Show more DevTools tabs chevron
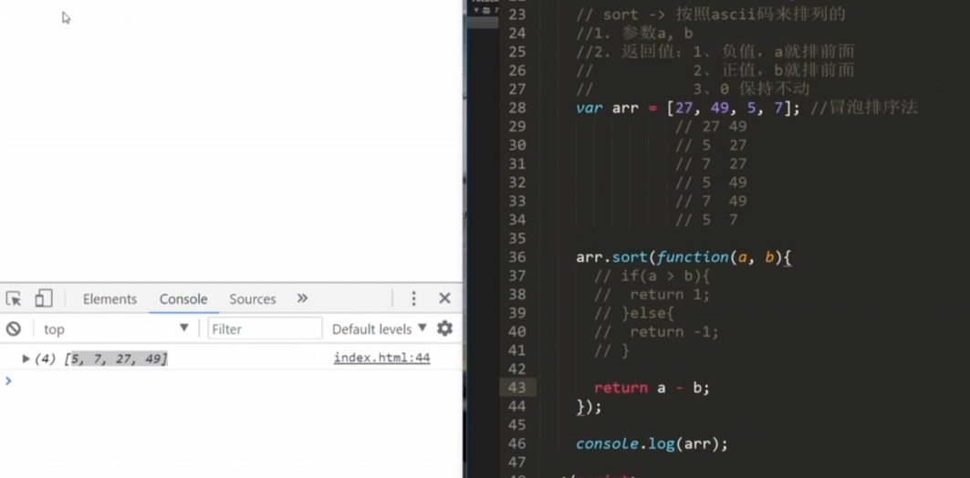This screenshot has width=970, height=478. pyautogui.click(x=302, y=298)
